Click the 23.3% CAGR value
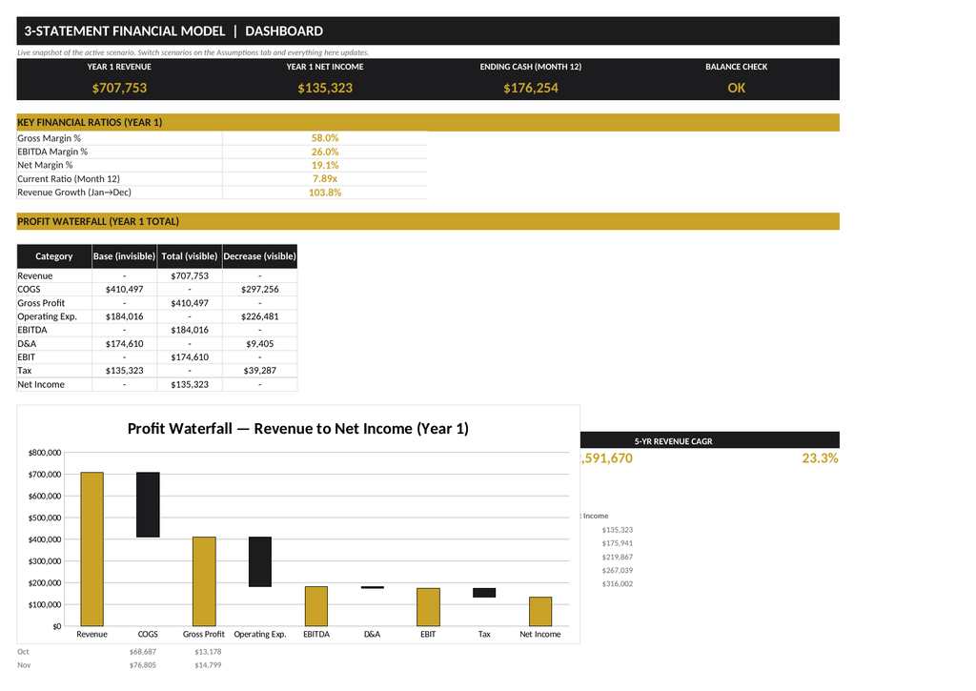Image resolution: width=976 pixels, height=691 pixels. [820, 458]
